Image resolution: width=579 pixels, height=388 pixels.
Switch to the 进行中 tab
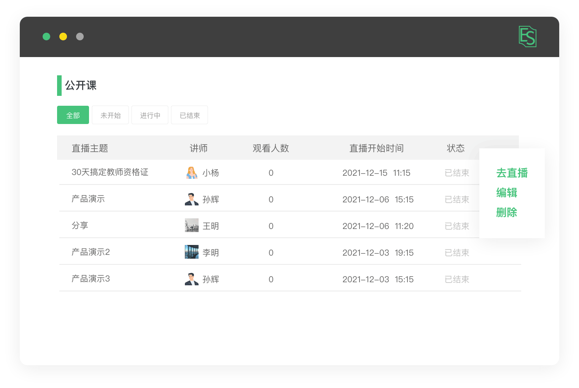pos(150,115)
